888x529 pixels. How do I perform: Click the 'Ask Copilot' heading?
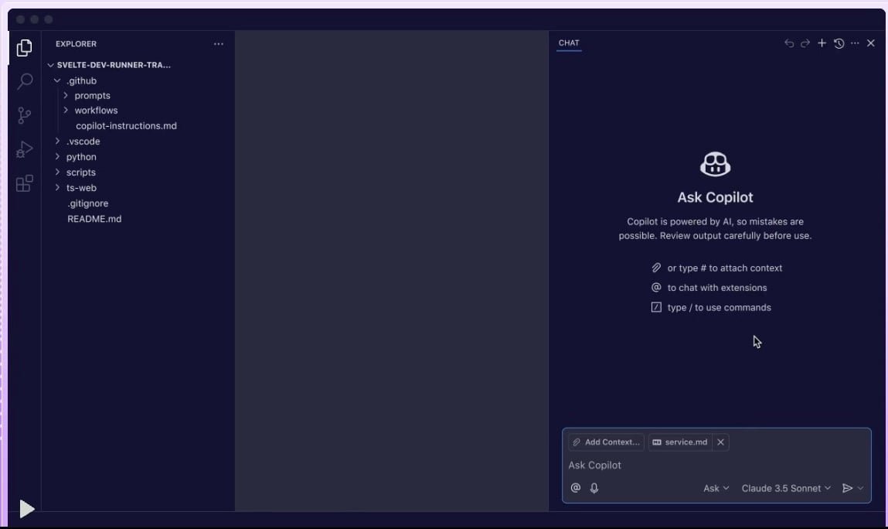(x=716, y=197)
